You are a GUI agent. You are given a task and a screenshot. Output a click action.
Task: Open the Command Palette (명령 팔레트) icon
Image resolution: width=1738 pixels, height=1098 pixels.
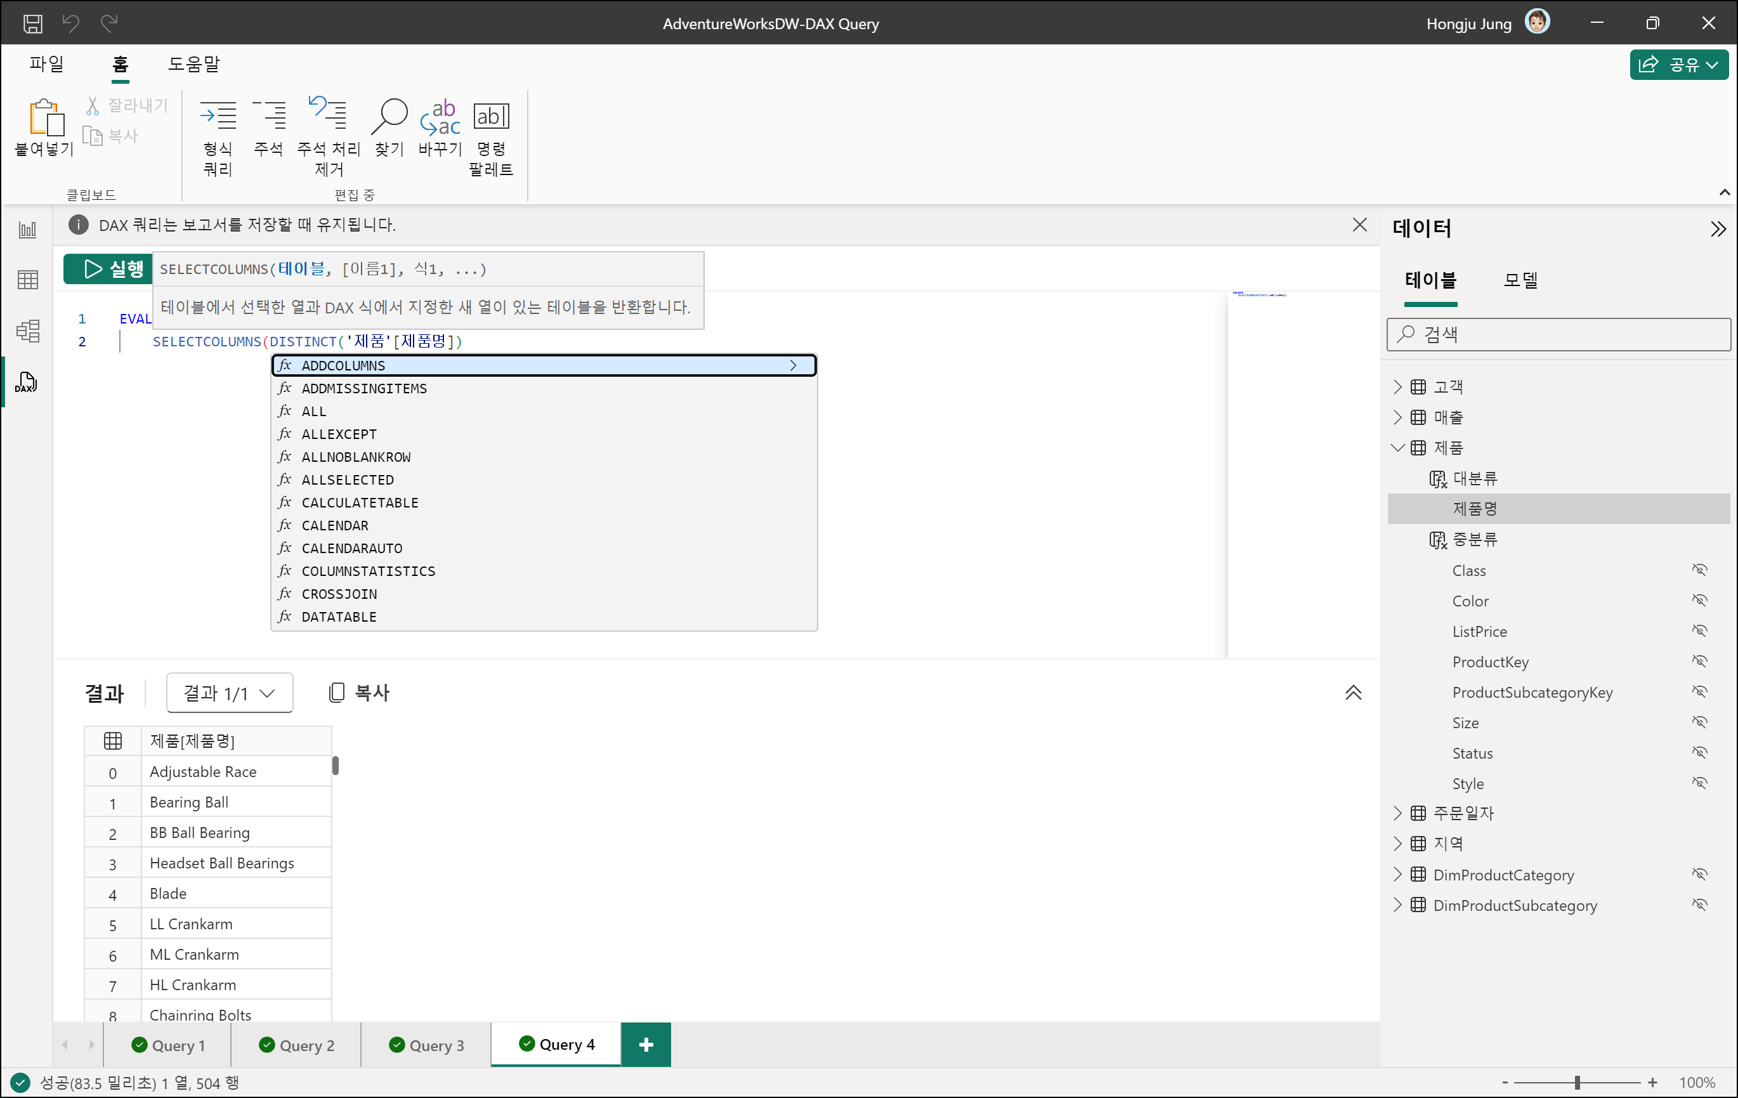[491, 116]
